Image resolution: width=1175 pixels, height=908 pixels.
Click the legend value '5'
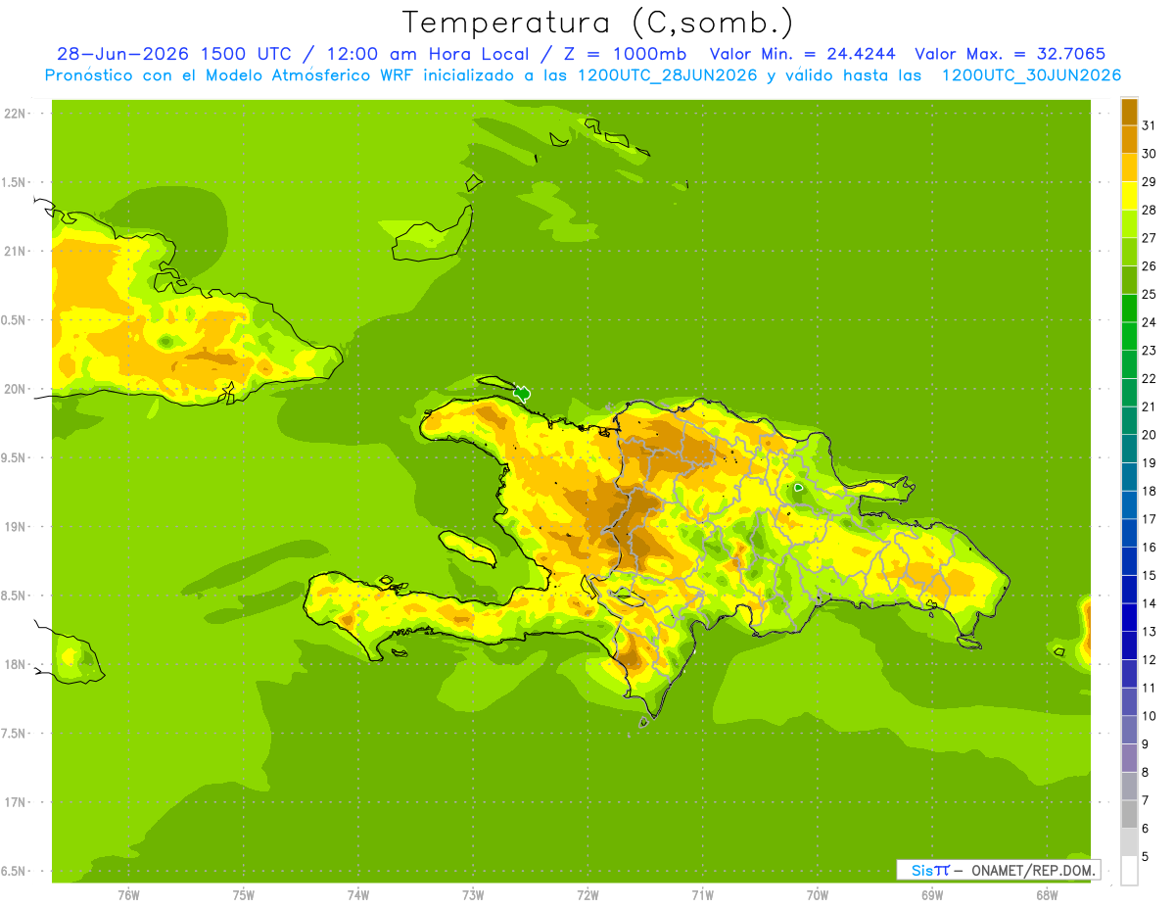[x=1146, y=856]
